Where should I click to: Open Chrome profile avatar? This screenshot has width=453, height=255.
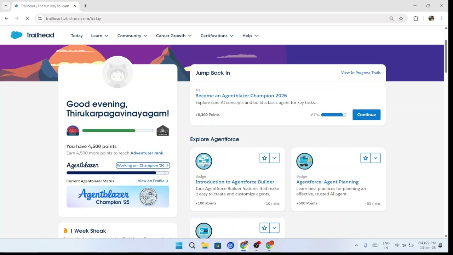pos(431,18)
